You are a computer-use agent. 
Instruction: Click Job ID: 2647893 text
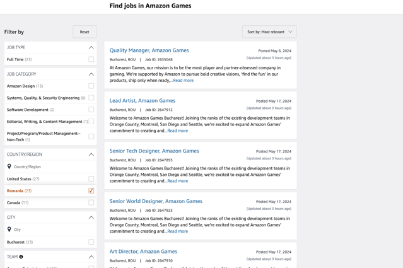[x=159, y=160]
